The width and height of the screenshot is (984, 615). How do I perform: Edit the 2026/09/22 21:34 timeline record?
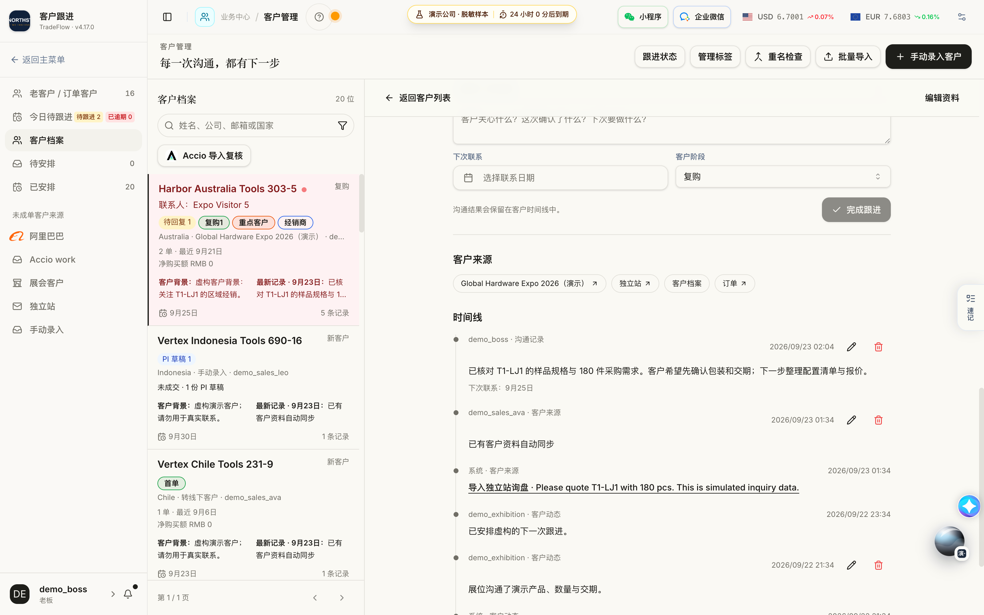click(851, 565)
